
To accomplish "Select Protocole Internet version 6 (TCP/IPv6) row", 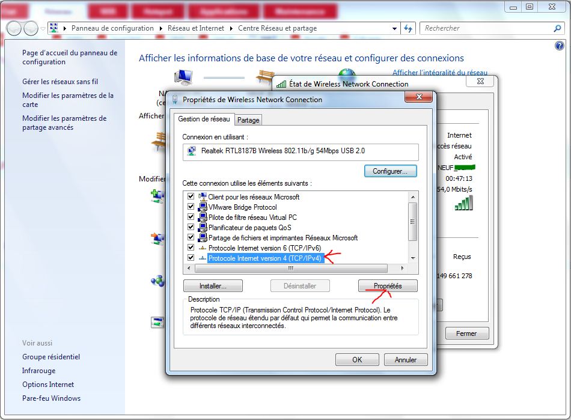I will (264, 248).
